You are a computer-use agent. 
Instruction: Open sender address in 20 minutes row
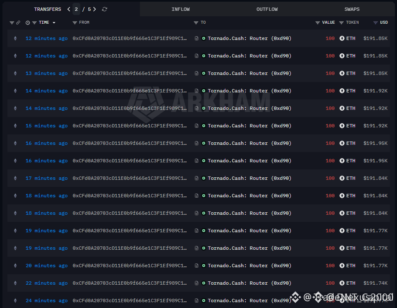pos(130,266)
